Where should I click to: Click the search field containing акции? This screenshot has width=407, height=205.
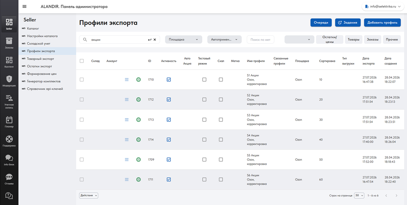coord(120,39)
